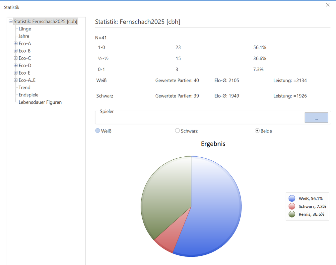Click the 15 draws count
The image size is (336, 265).
[178, 58]
